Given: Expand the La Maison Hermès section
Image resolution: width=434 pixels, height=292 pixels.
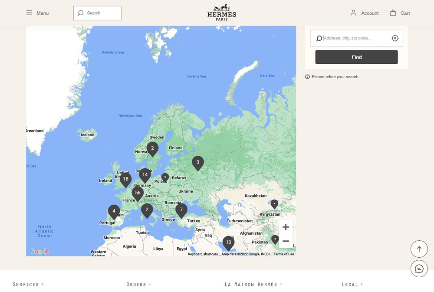Looking at the screenshot, I should (253, 285).
